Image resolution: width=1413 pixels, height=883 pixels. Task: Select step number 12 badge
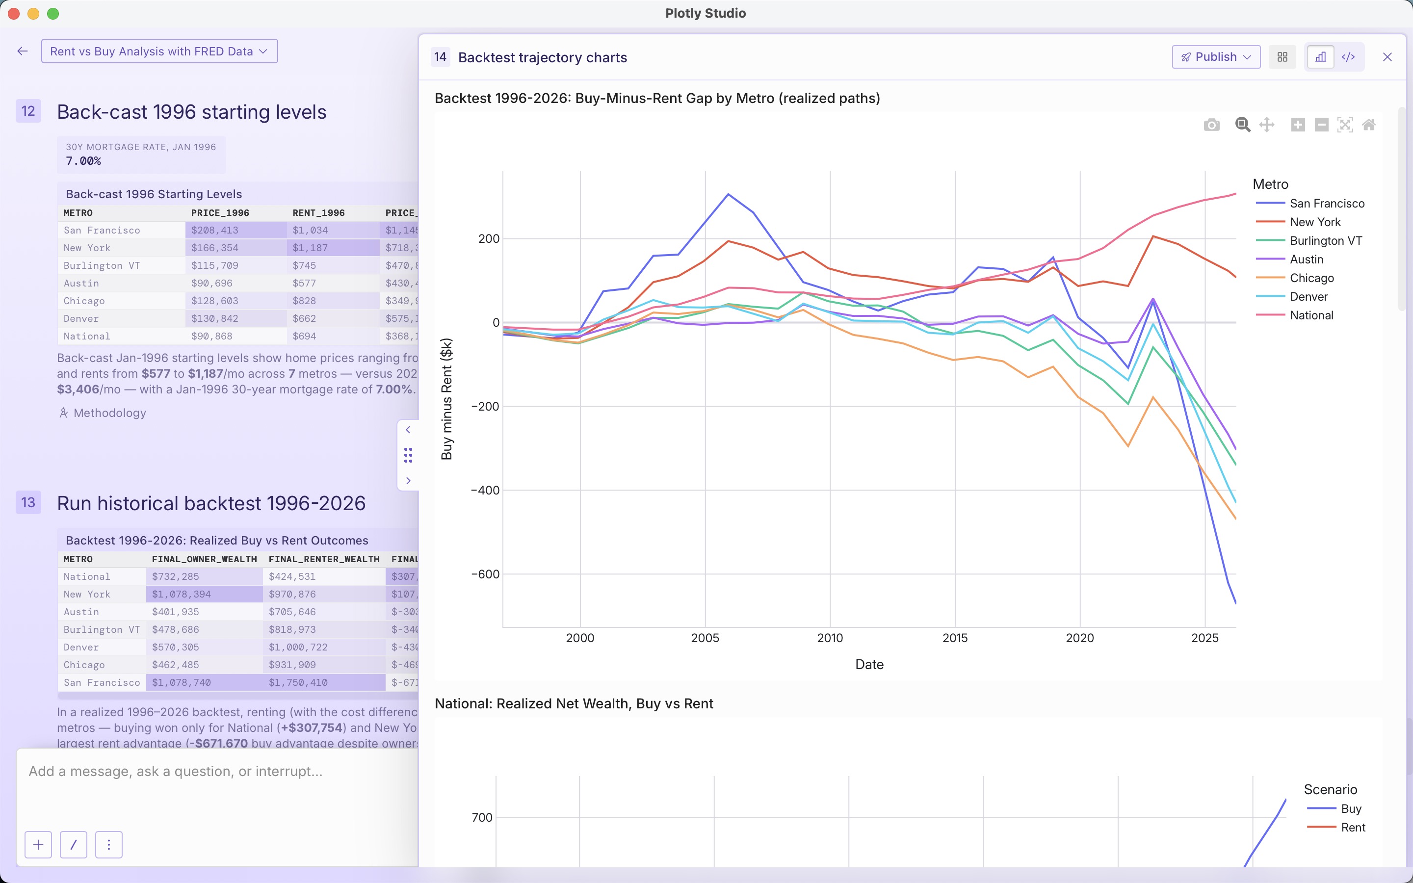[28, 111]
